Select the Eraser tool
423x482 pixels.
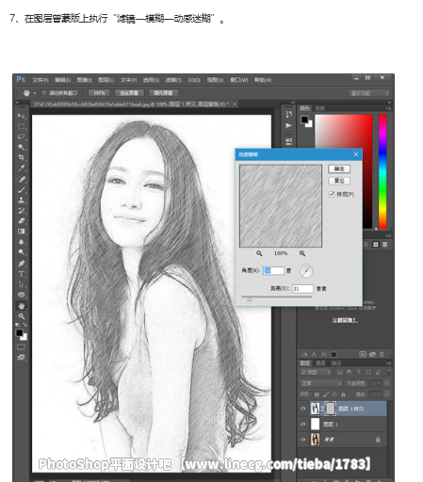coord(22,221)
